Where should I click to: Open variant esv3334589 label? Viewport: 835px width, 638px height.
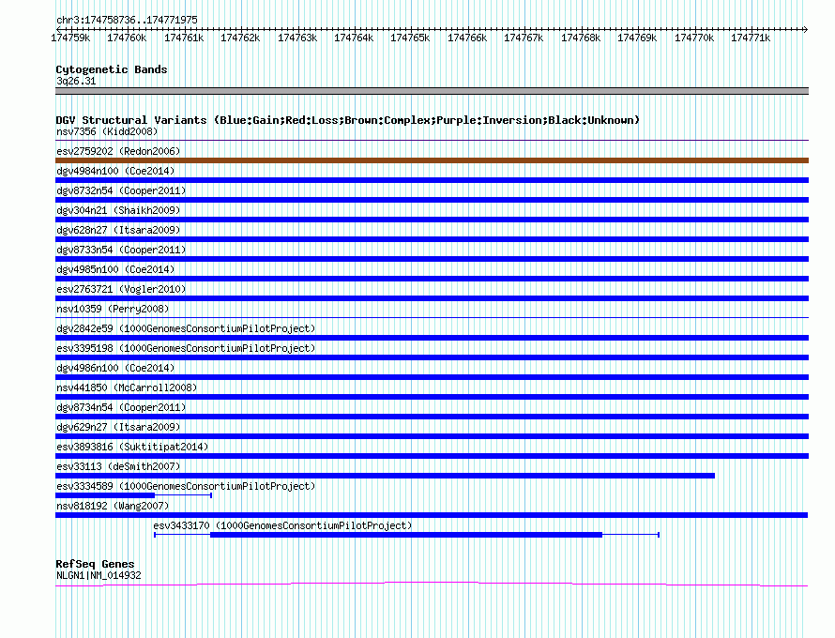pyautogui.click(x=186, y=486)
